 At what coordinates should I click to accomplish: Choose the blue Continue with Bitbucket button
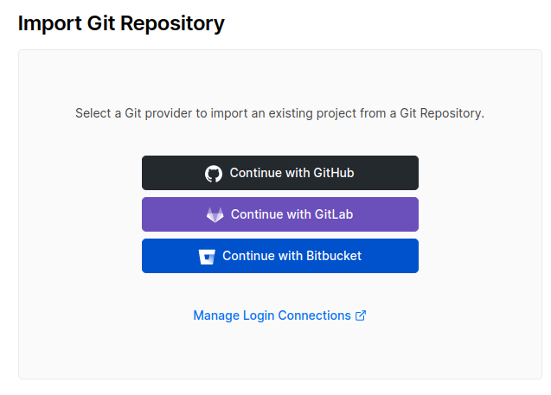click(x=279, y=256)
